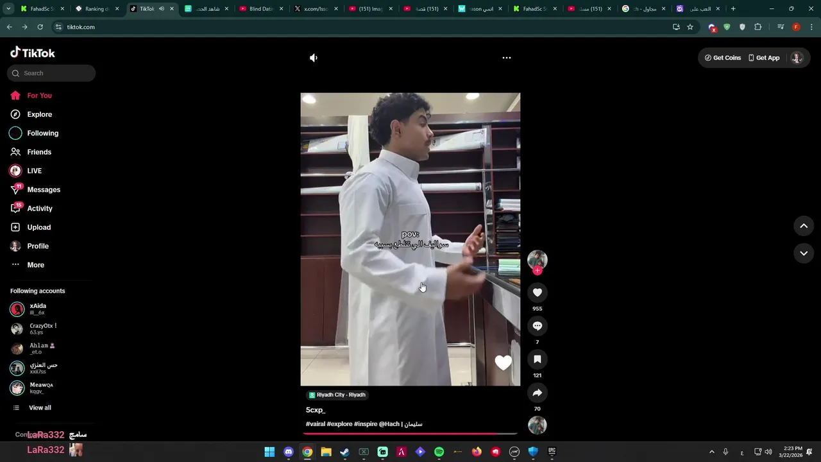Open Firefox from the taskbar
This screenshot has height=462, width=821.
tap(477, 452)
